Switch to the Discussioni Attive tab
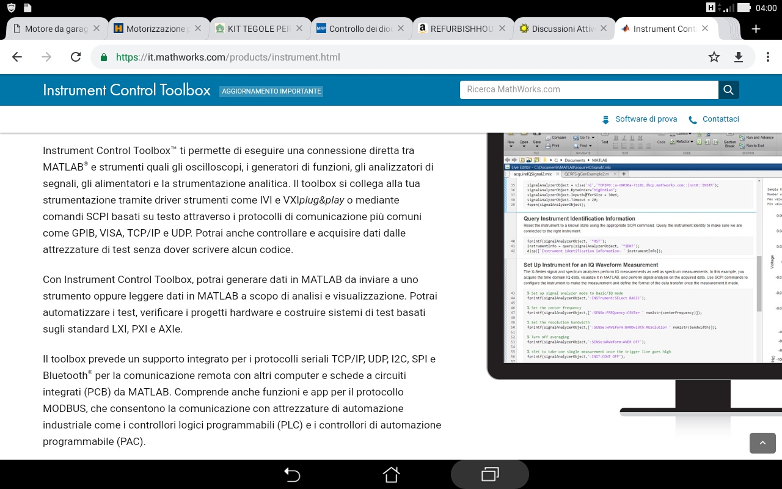 tap(562, 29)
